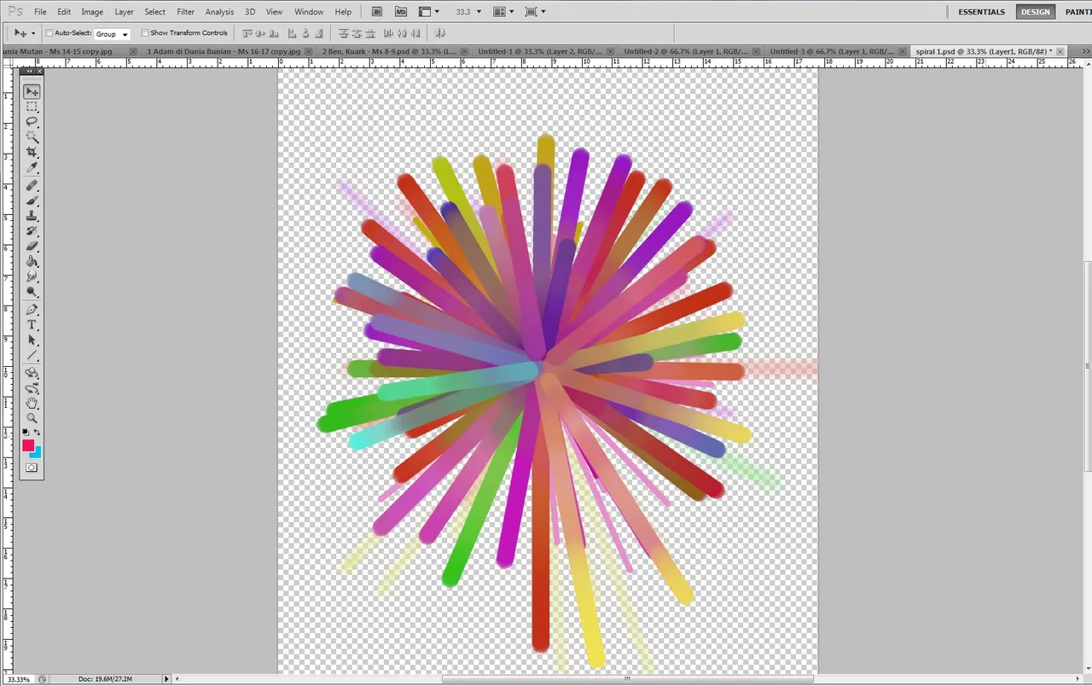
Task: Select the Horizontal Type tool
Action: 32,325
